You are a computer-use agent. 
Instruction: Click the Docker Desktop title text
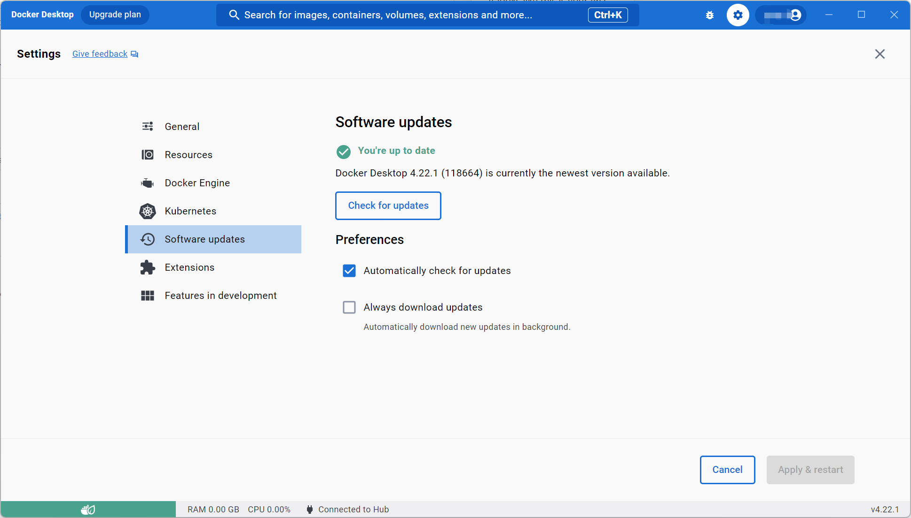(x=42, y=15)
